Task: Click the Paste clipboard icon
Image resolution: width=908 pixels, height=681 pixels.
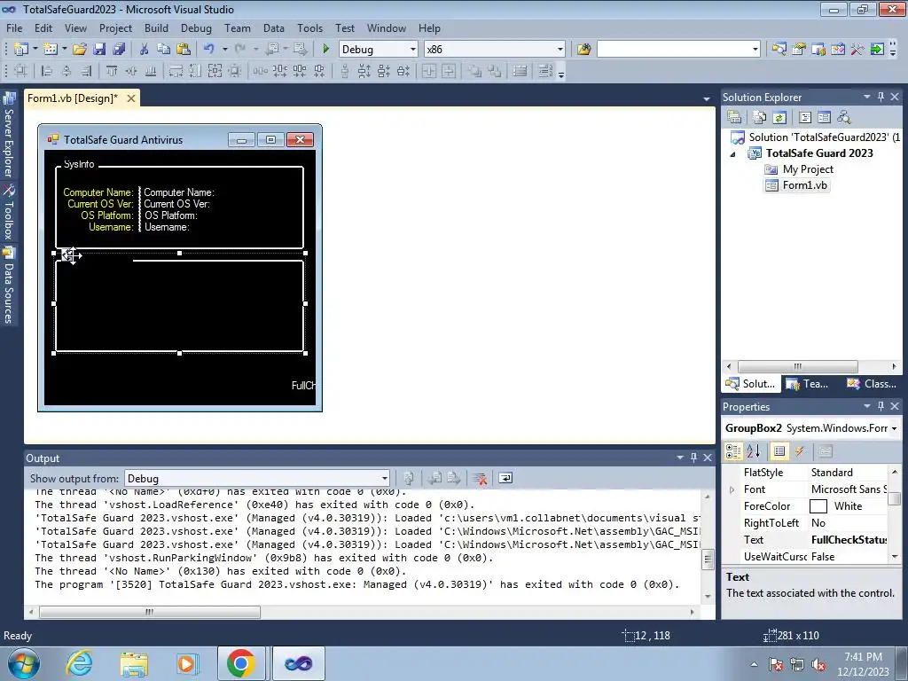Action: [184, 50]
